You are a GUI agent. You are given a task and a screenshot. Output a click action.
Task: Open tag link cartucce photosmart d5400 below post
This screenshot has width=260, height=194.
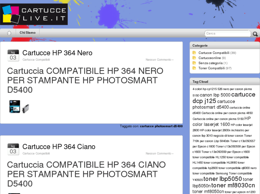click(161, 126)
